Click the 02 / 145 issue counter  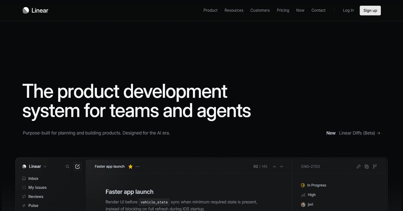click(x=260, y=166)
